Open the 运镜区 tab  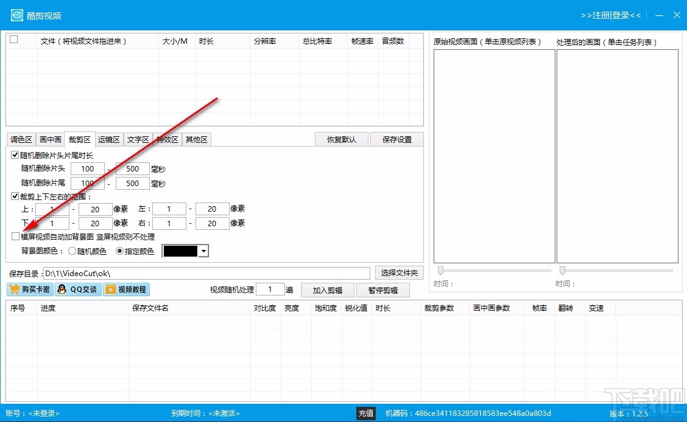[x=108, y=139]
